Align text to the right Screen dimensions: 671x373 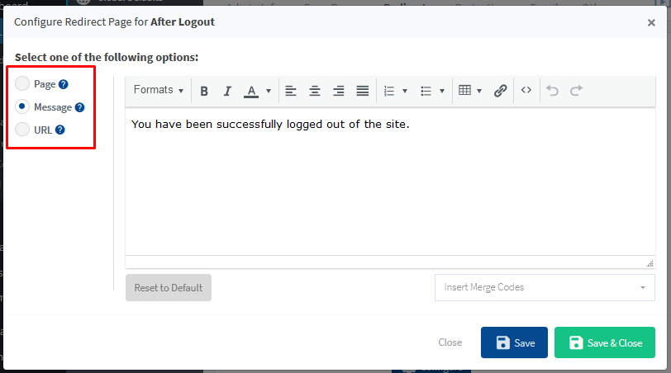click(338, 91)
